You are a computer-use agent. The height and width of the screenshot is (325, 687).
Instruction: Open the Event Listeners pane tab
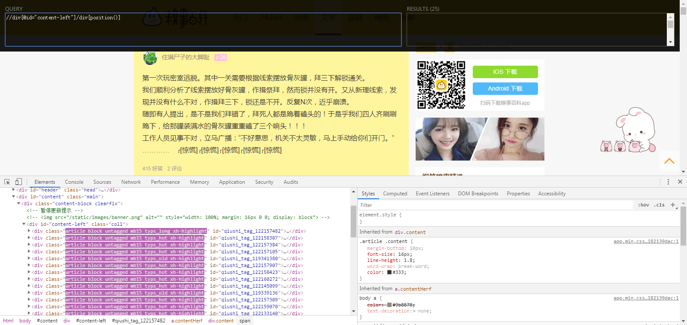[432, 194]
